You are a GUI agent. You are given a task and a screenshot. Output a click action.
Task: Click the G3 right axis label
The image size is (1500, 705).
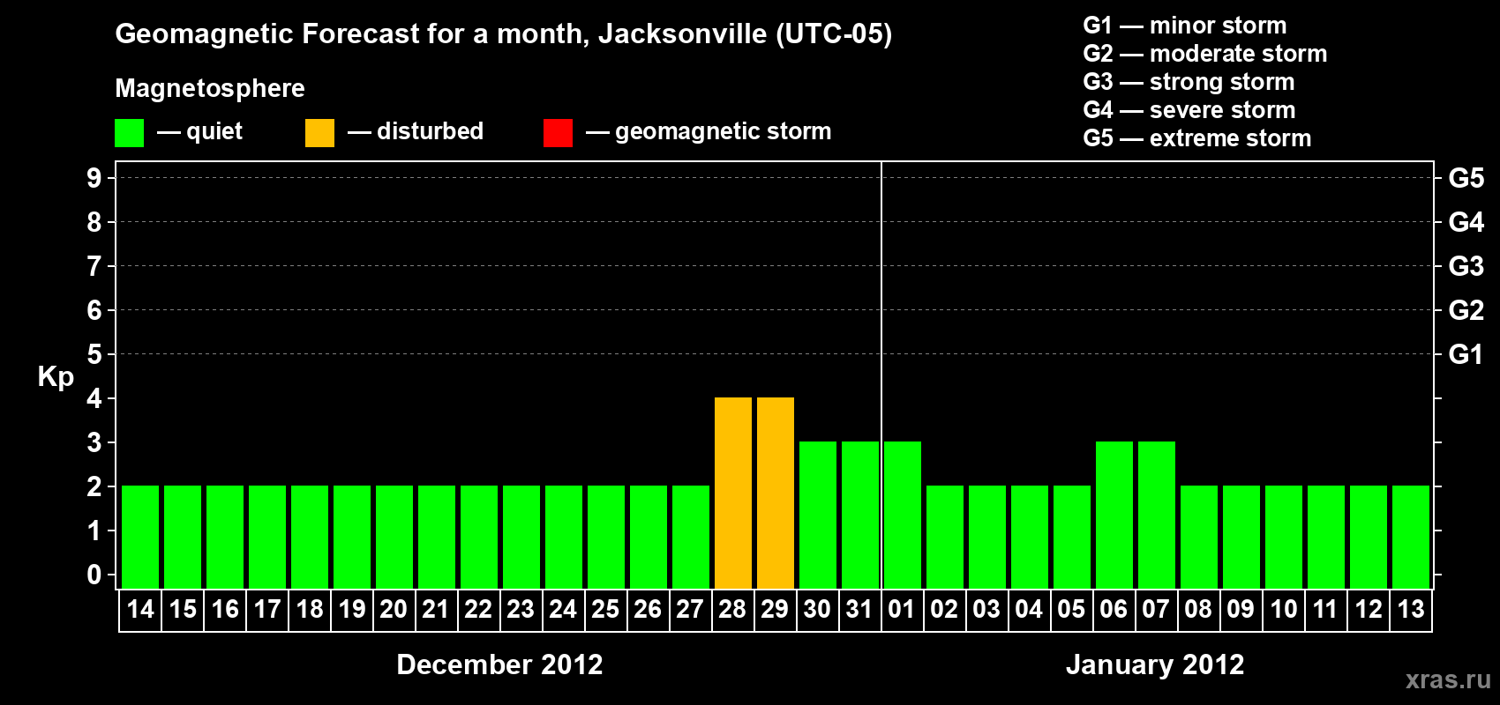coord(1466,266)
